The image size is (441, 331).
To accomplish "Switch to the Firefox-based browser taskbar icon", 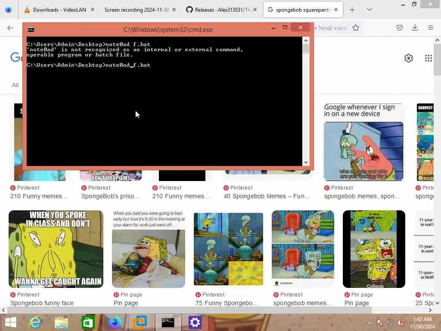I will (115, 322).
